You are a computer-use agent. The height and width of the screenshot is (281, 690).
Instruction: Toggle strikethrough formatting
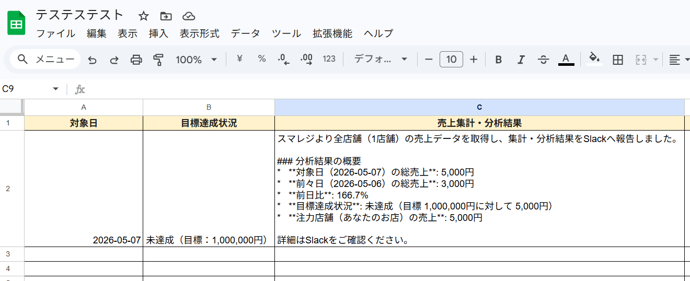[543, 60]
